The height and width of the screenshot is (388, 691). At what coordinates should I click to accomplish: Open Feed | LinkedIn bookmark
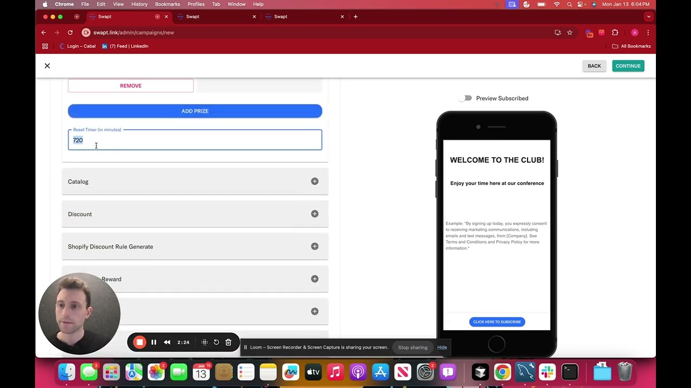125,46
